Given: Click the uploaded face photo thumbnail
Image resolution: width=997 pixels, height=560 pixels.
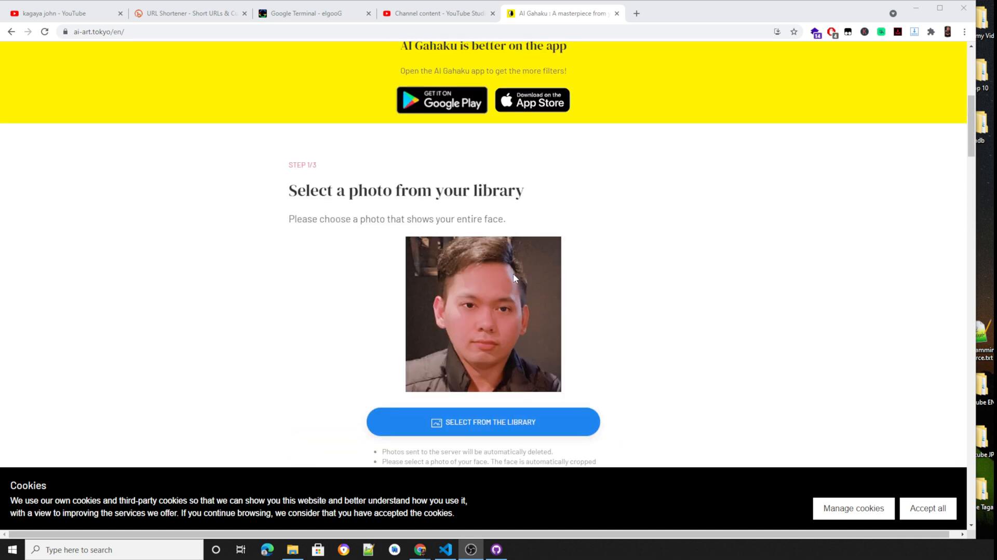Looking at the screenshot, I should 483,314.
